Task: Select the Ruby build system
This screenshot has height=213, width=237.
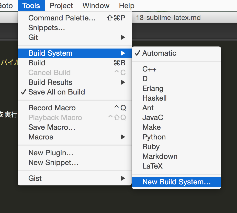Action: pyautogui.click(x=176, y=147)
